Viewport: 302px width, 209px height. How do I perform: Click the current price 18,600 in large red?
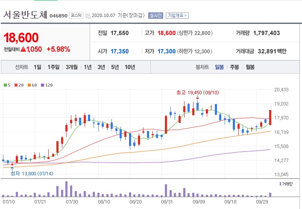point(21,38)
